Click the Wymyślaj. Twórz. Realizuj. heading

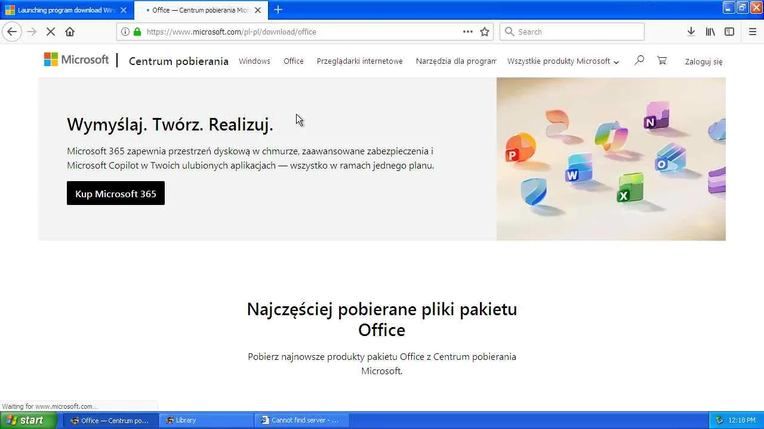(x=170, y=124)
